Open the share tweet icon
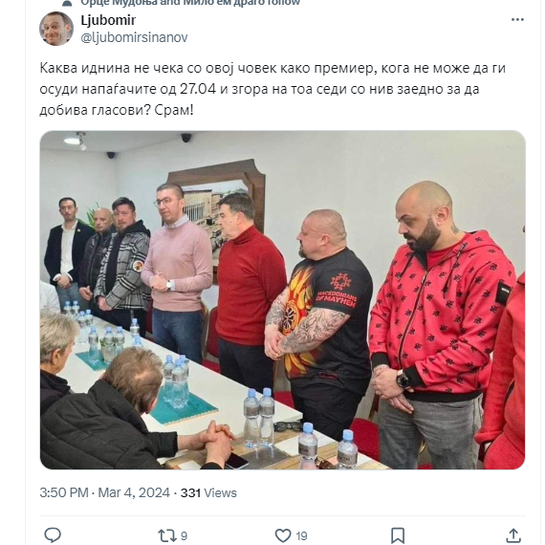Viewport: 545px width, 545px height. click(513, 535)
